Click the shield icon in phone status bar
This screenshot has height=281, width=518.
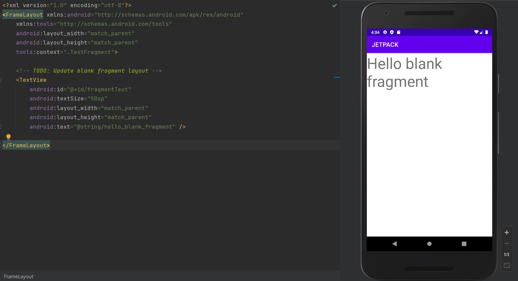point(392,32)
